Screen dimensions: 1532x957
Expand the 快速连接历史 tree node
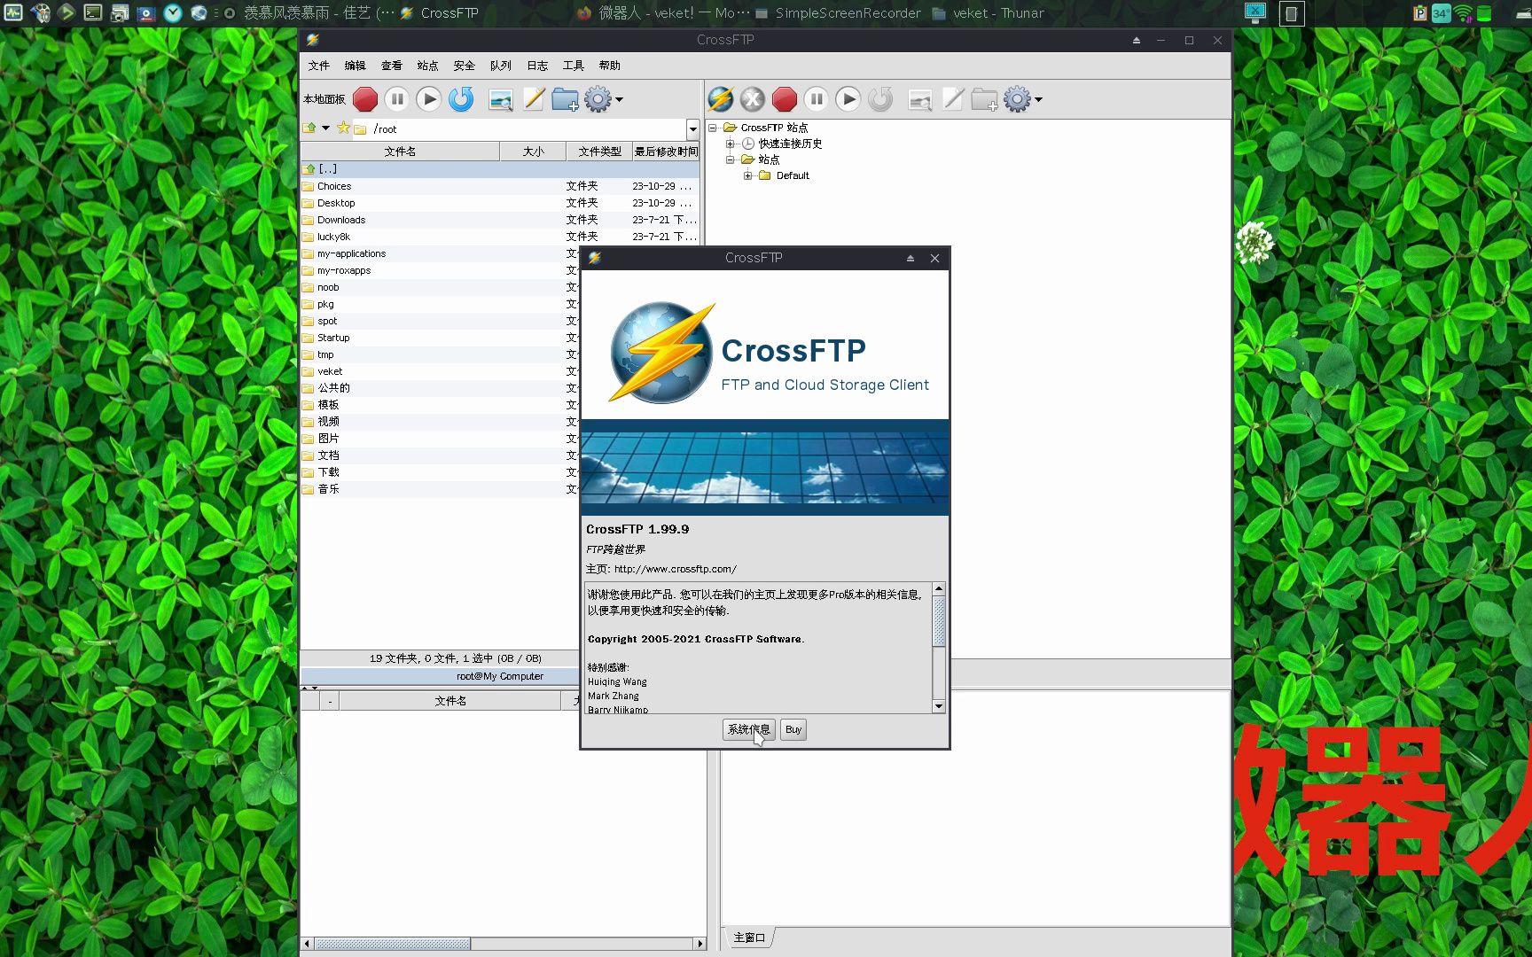coord(730,144)
